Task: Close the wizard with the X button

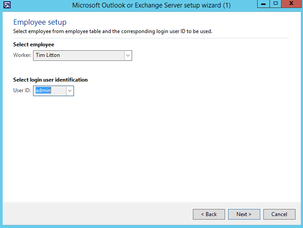Action: click(x=291, y=4)
